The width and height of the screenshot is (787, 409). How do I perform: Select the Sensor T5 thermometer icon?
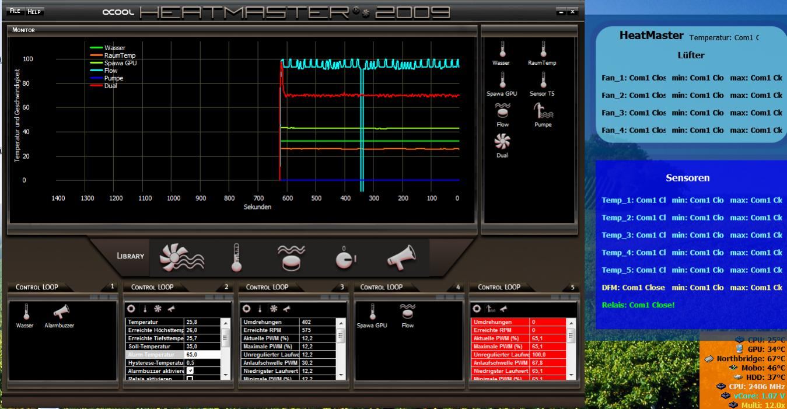[x=543, y=80]
